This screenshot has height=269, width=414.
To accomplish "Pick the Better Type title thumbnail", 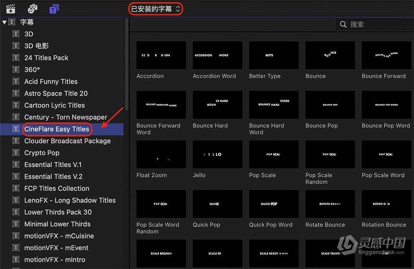I will tap(274, 55).
